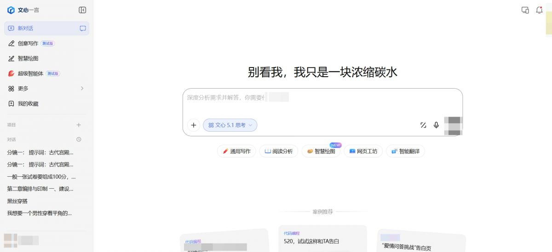The width and height of the screenshot is (552, 252).
Task: Select the 智能翻译 shortcut
Action: click(x=406, y=151)
